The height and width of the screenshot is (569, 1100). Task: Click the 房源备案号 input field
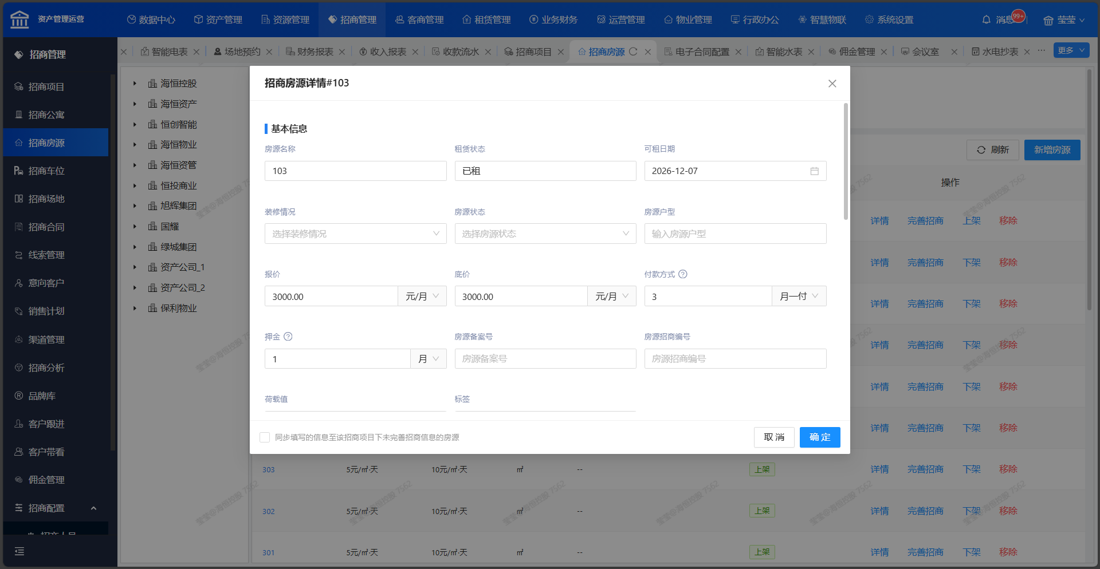click(x=545, y=359)
